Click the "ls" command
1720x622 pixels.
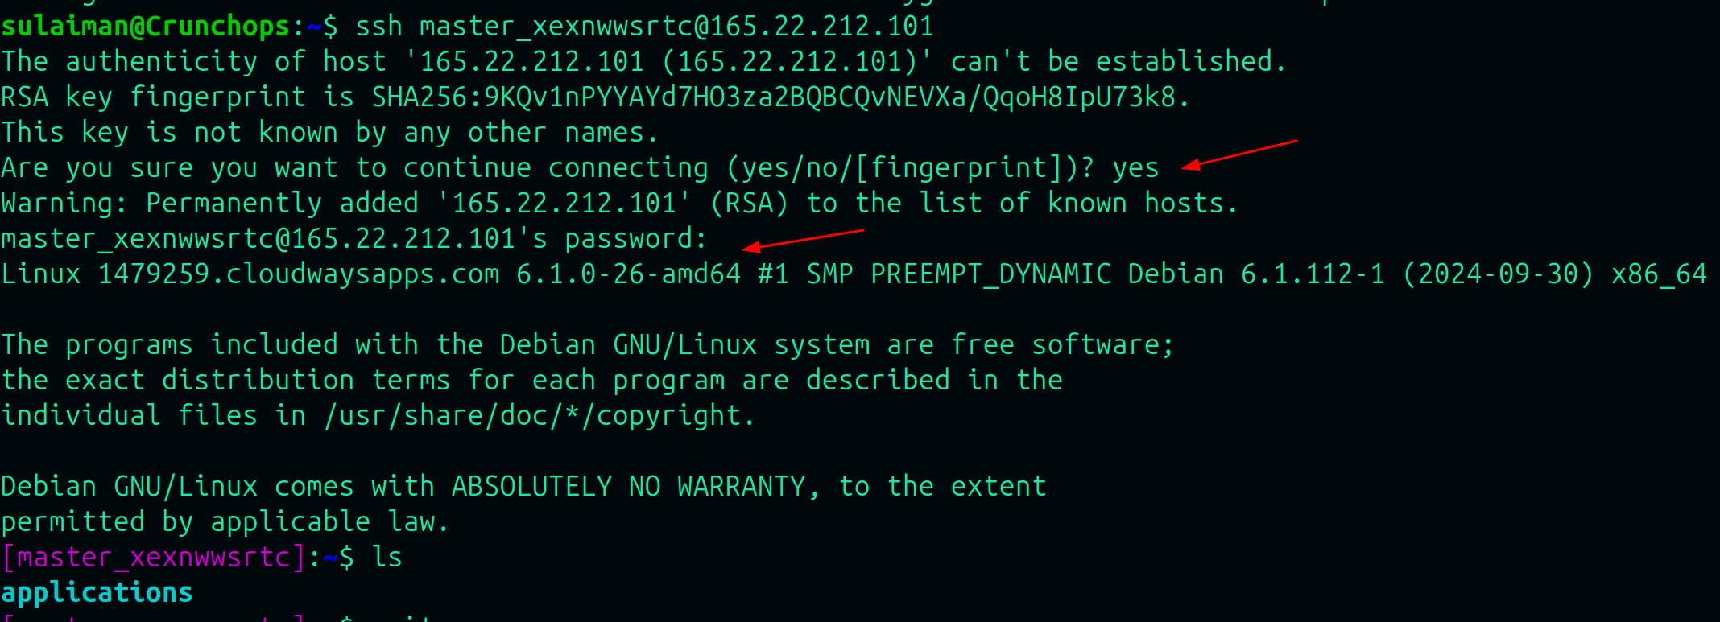coord(387,558)
